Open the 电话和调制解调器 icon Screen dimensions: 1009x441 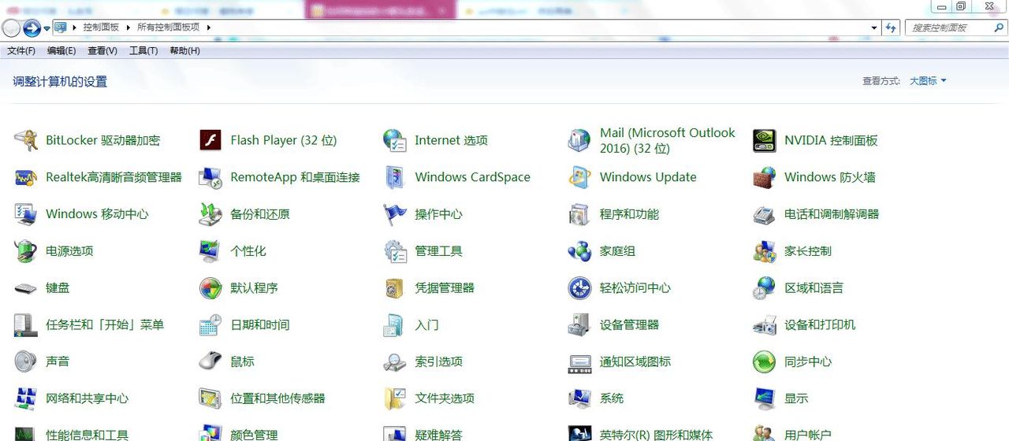point(764,214)
